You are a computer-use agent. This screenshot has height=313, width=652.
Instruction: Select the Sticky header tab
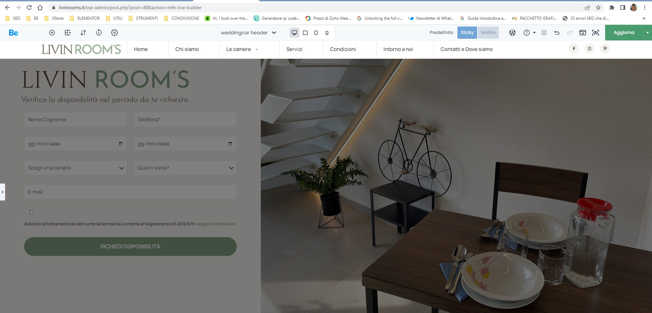(x=467, y=33)
